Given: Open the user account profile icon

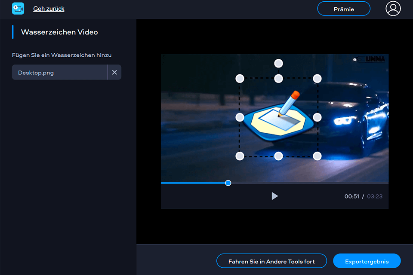Looking at the screenshot, I should (x=393, y=9).
